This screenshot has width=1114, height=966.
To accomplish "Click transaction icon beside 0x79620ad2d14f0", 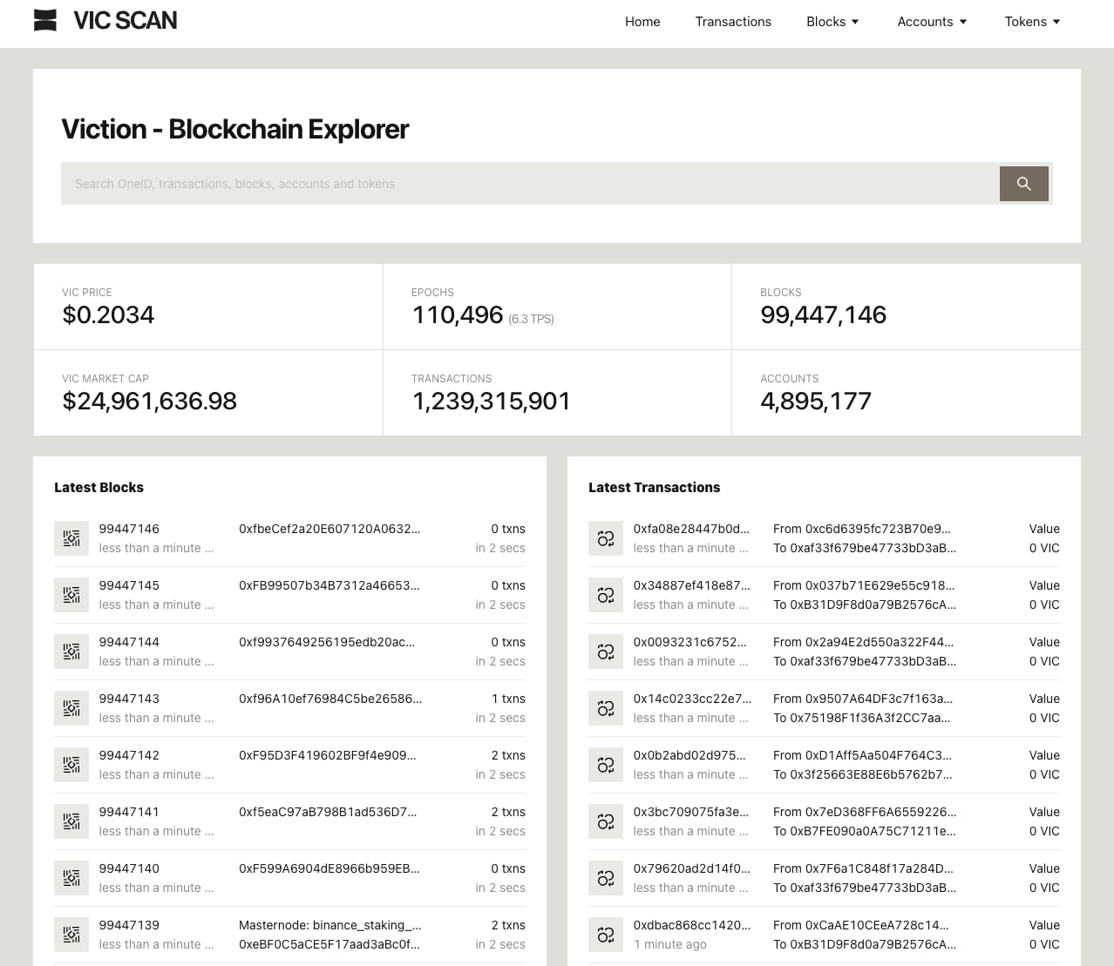I will click(x=606, y=878).
